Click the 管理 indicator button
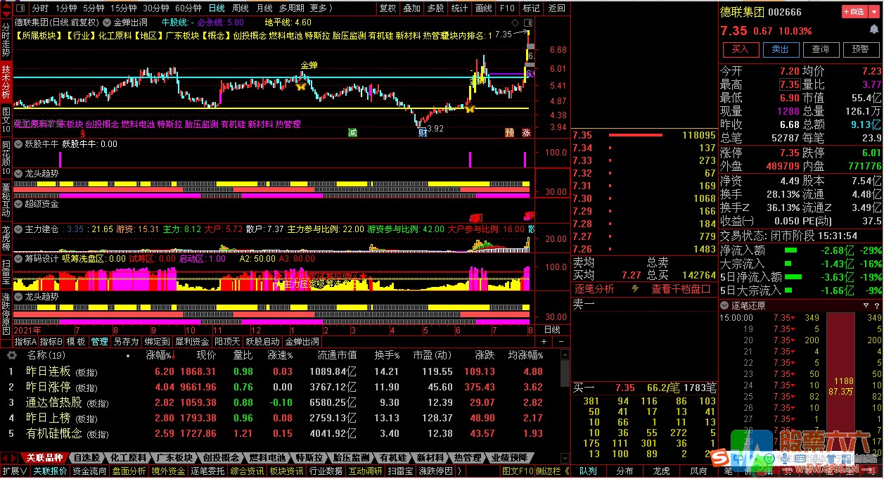This screenshot has height=479, width=884. 99,341
